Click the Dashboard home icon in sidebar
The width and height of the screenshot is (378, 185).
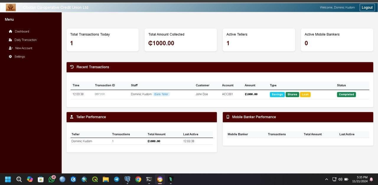pos(11,31)
